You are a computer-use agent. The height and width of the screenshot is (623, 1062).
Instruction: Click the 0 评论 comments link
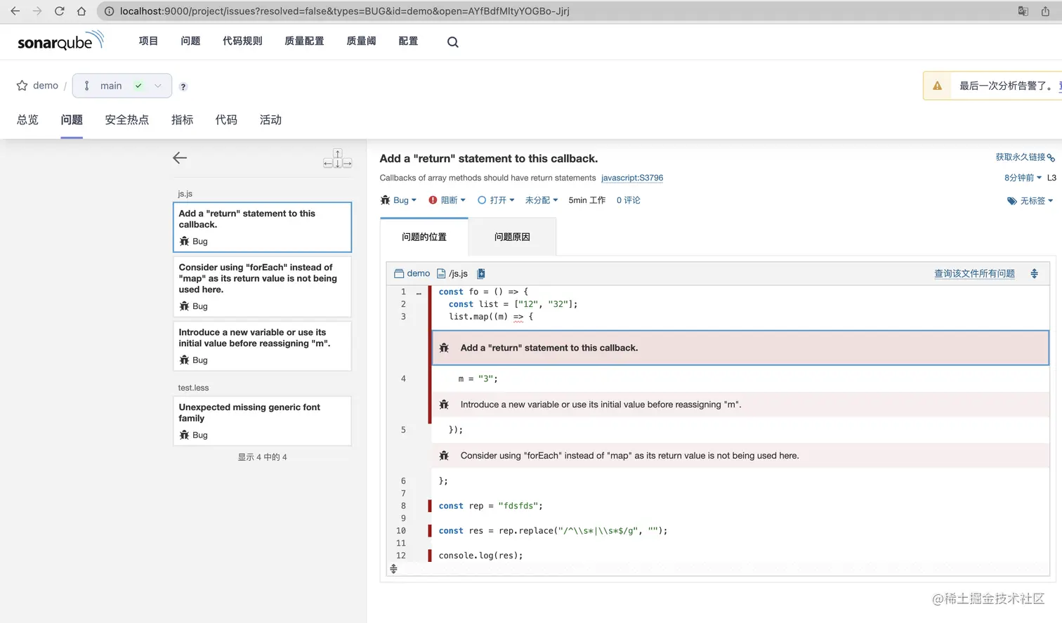pyautogui.click(x=629, y=200)
